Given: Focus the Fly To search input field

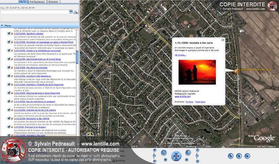Looking at the screenshot, I should (35, 12).
